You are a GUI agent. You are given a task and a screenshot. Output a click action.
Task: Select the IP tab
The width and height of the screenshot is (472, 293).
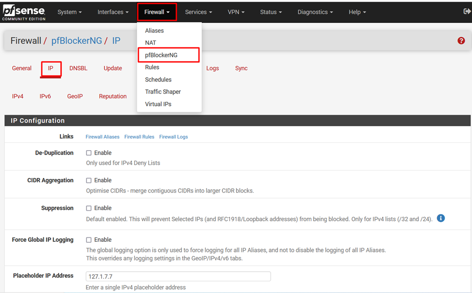[51, 68]
